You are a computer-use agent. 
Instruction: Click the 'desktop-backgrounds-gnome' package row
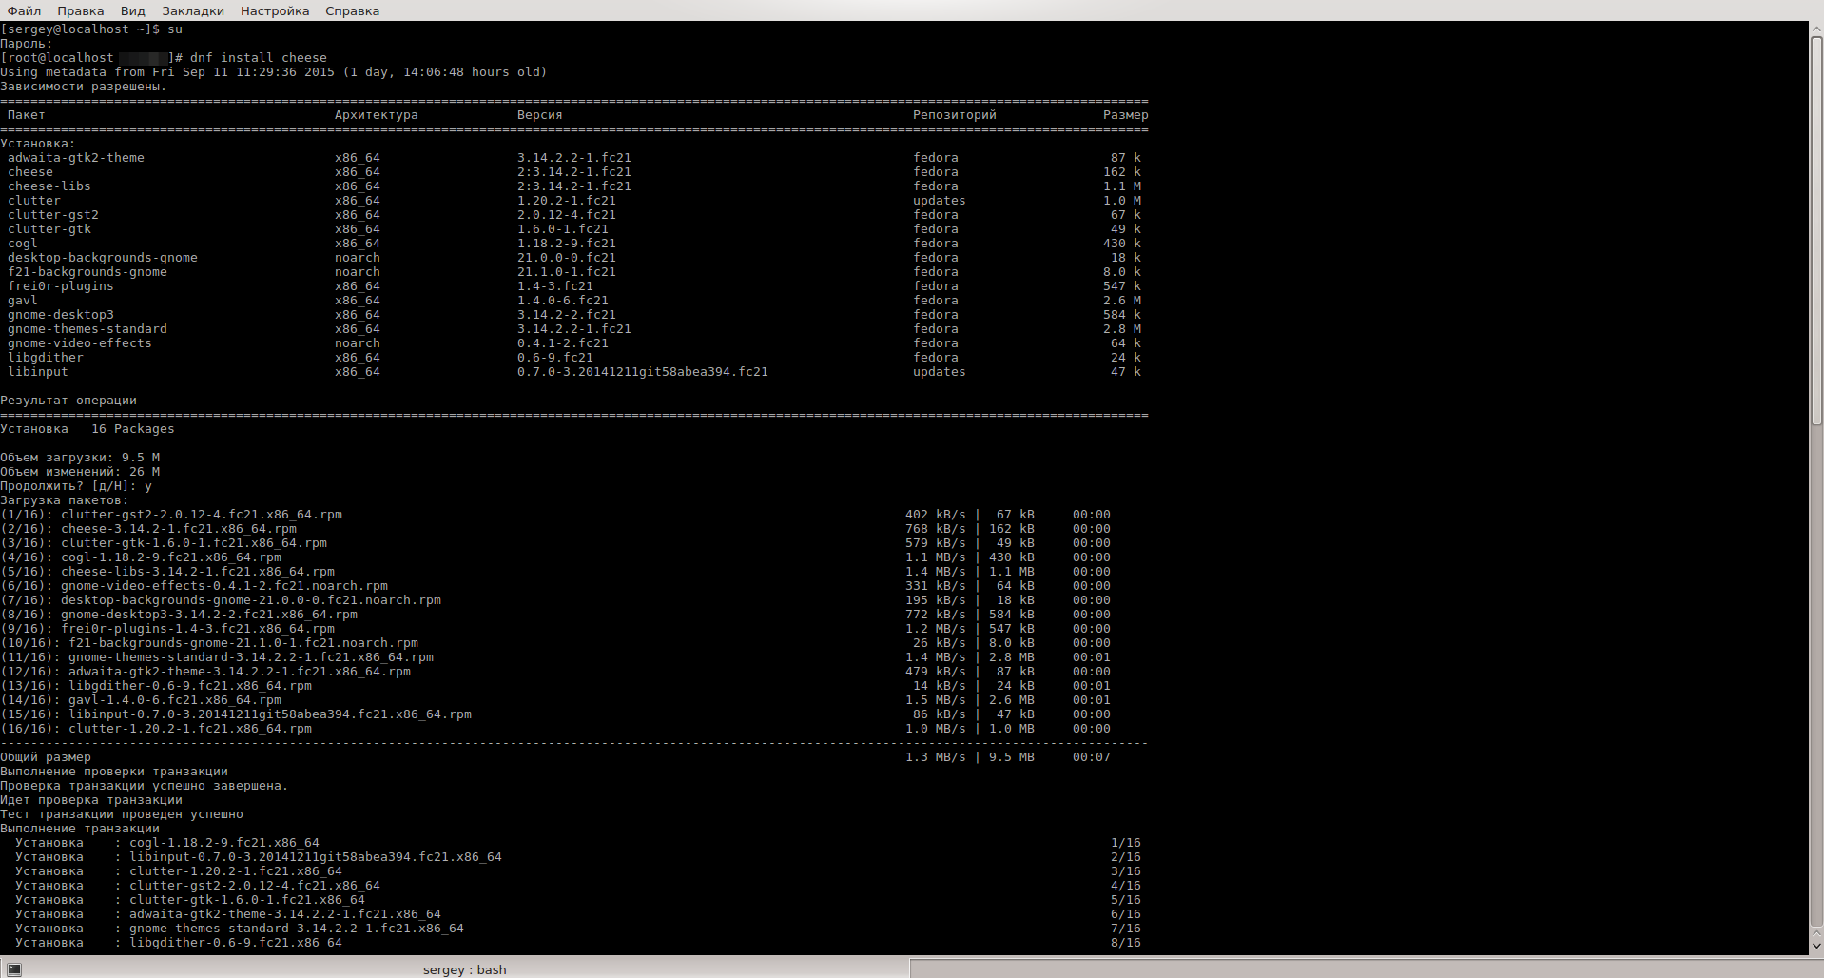[574, 258]
